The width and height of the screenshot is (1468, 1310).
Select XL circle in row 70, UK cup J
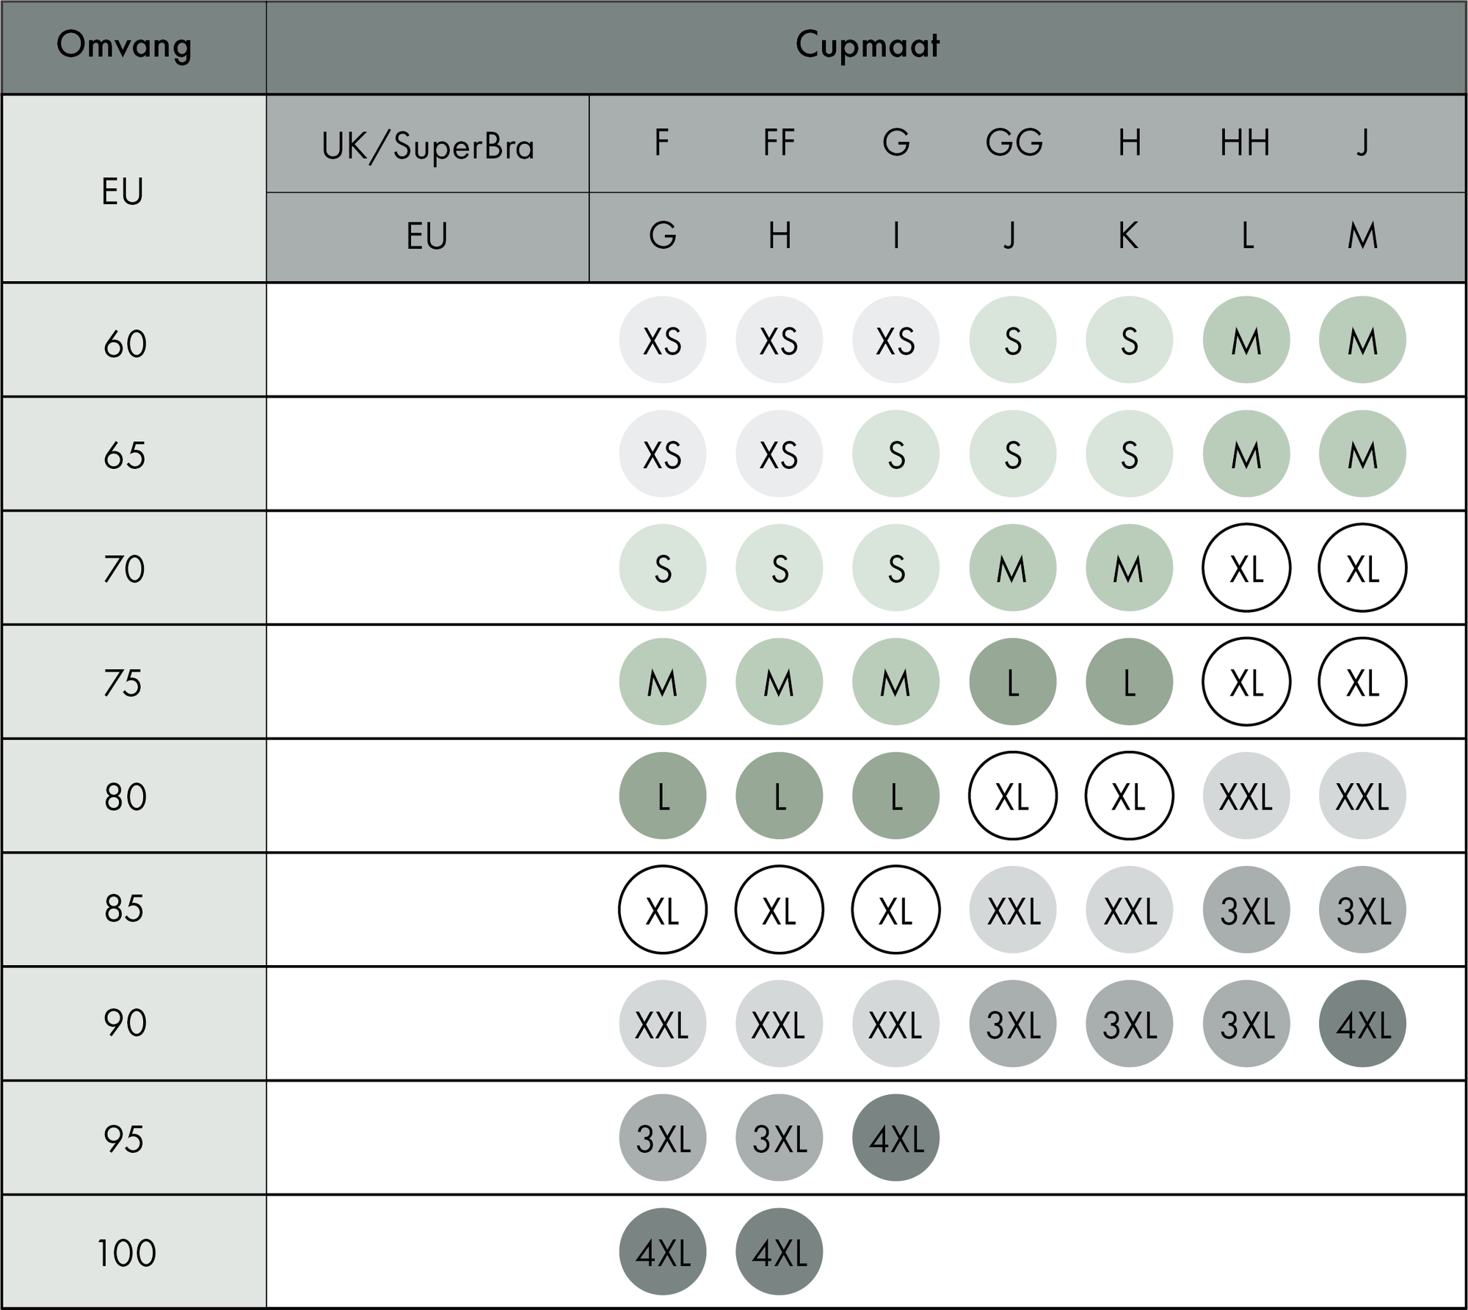[1362, 568]
